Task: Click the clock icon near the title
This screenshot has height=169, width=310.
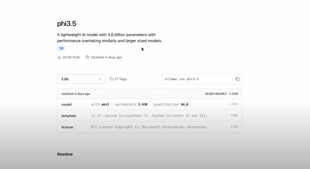Action: tap(87, 57)
